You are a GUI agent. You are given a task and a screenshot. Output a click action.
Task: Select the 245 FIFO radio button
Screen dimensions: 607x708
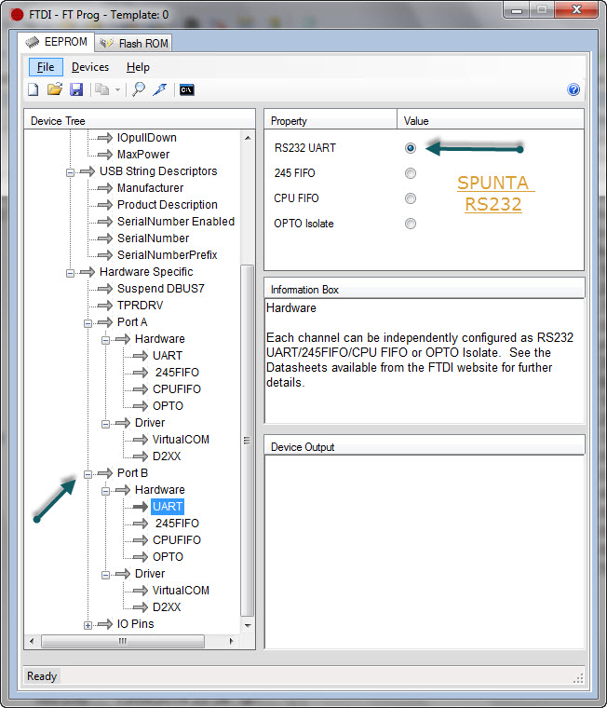(411, 173)
